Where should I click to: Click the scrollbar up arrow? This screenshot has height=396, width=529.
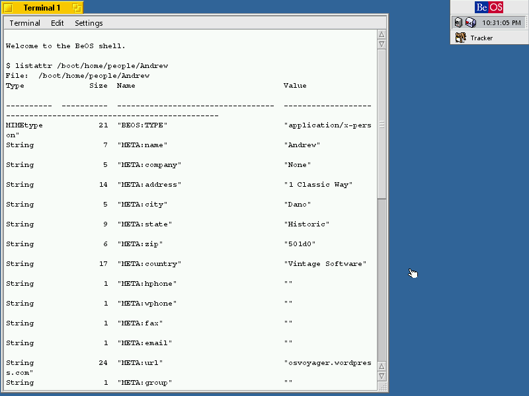(x=382, y=34)
